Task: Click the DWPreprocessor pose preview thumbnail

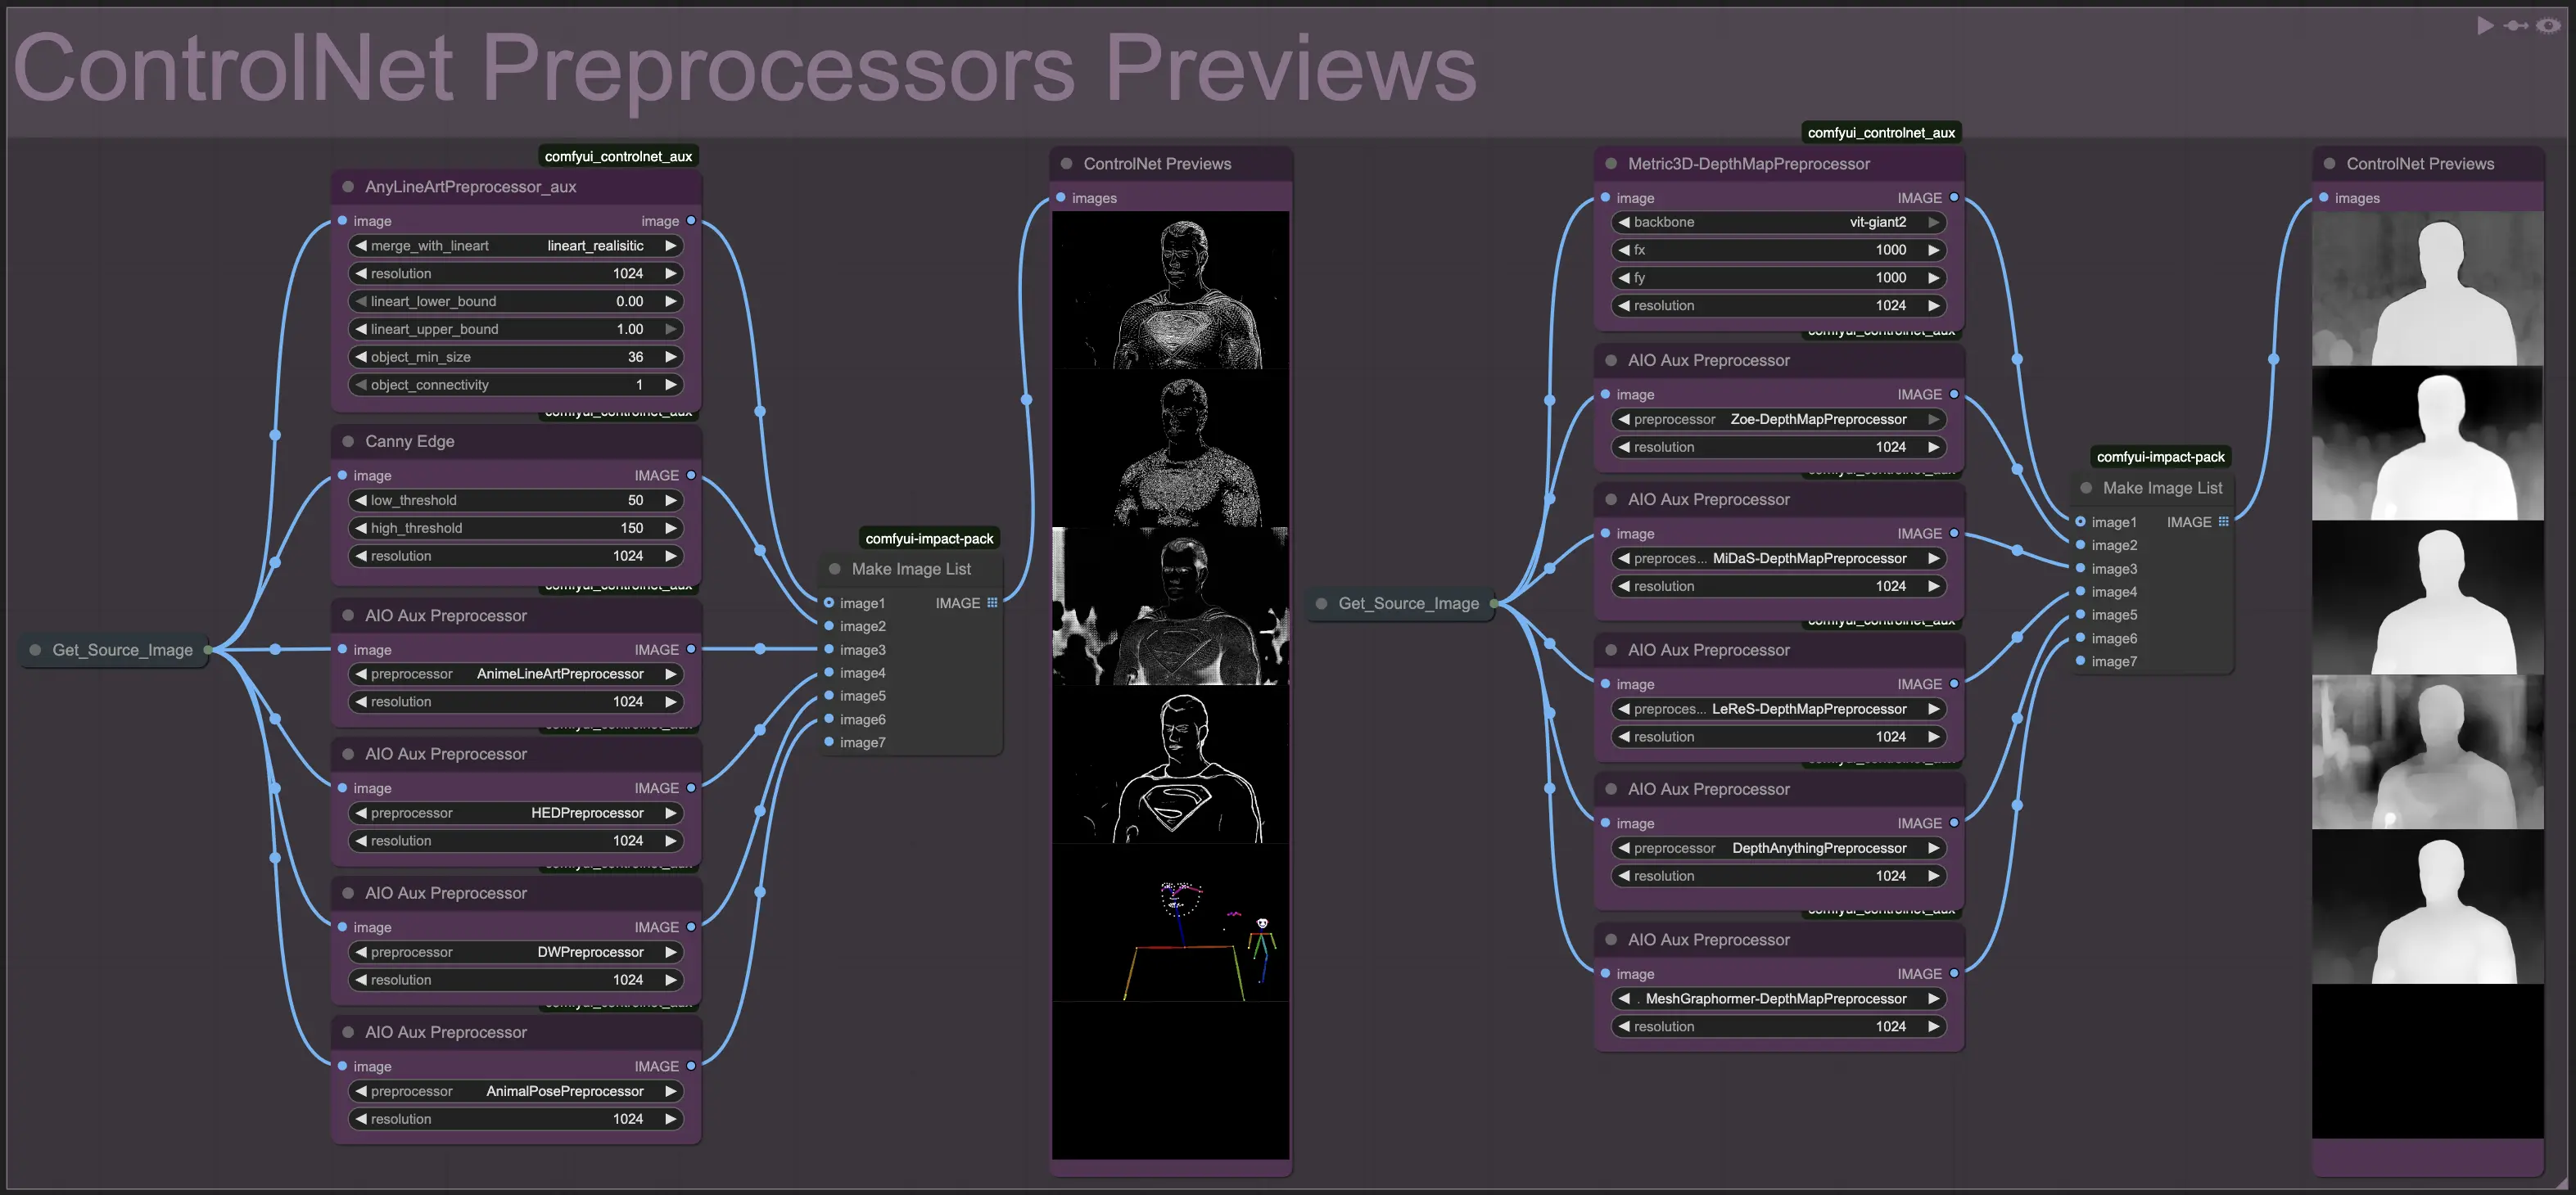Action: [x=1170, y=923]
